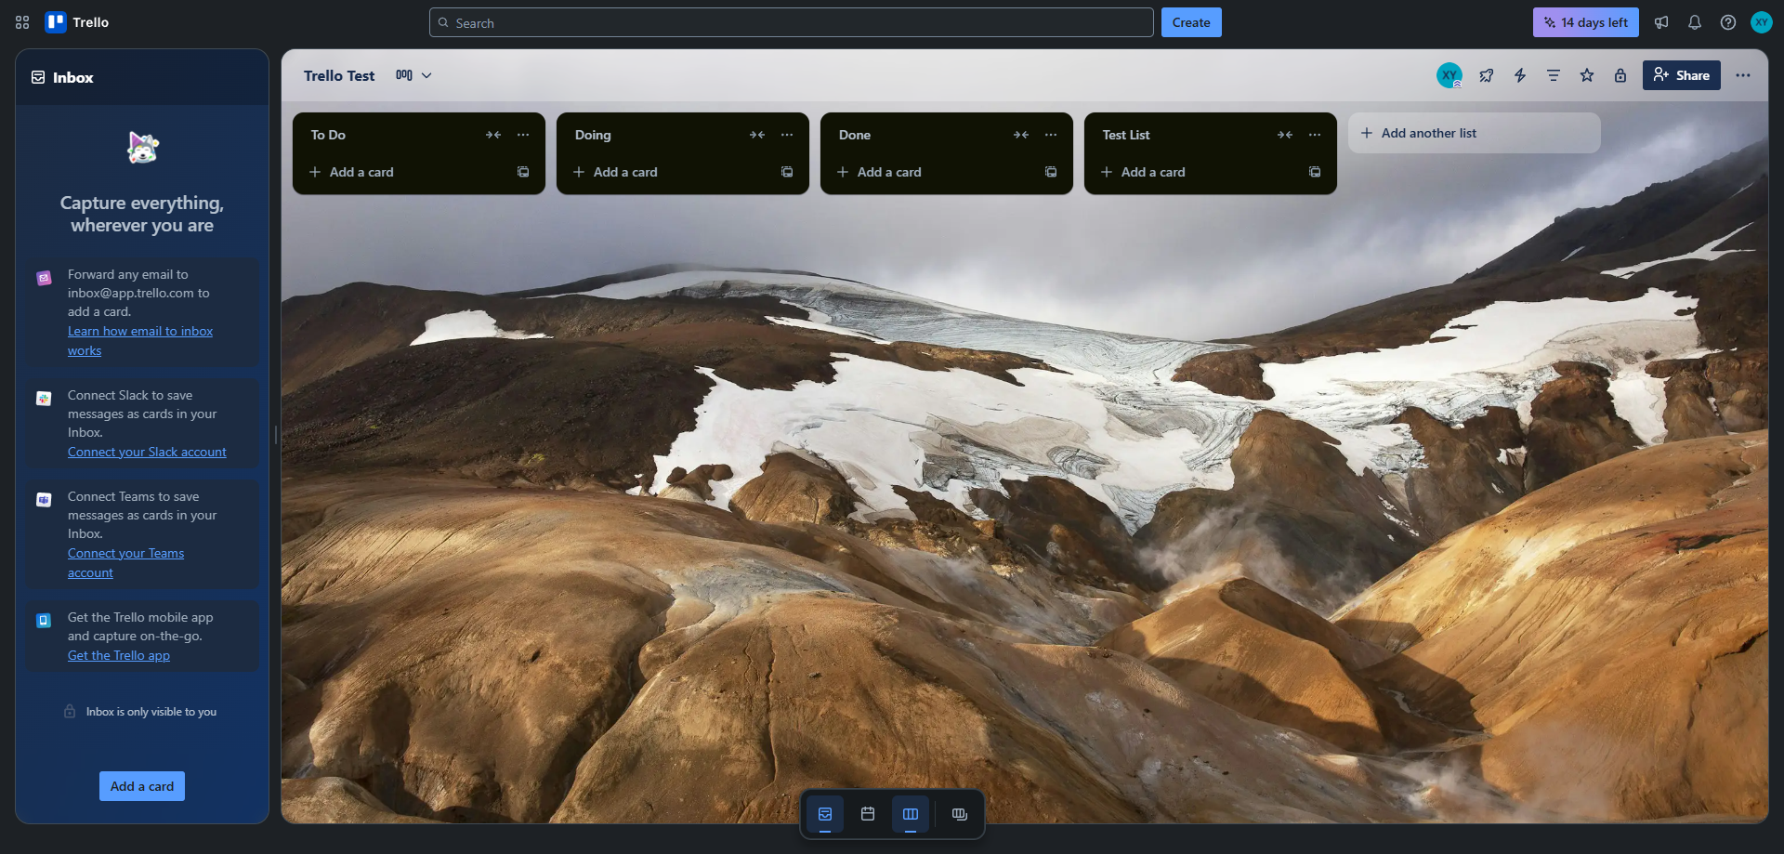Click the Search input field

(x=792, y=22)
